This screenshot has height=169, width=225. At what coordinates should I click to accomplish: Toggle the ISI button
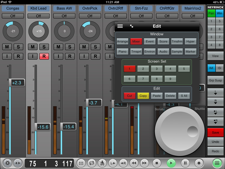pos(220,68)
